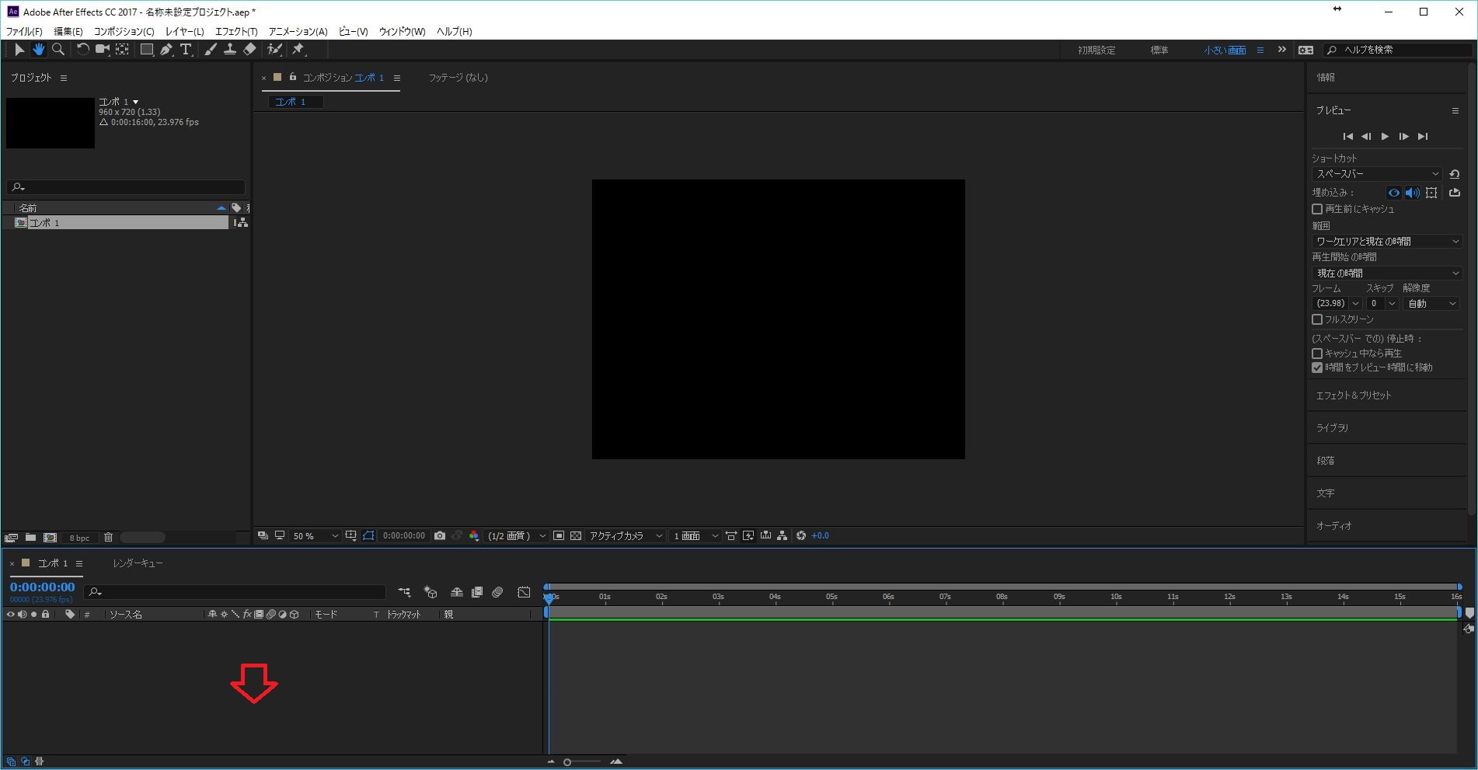Viewport: 1478px width, 770px height.
Task: Delete selected project item with trash icon
Action: 108,538
